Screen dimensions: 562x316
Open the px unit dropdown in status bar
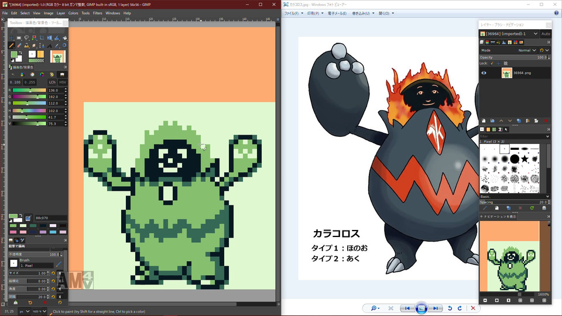[x=25, y=311]
